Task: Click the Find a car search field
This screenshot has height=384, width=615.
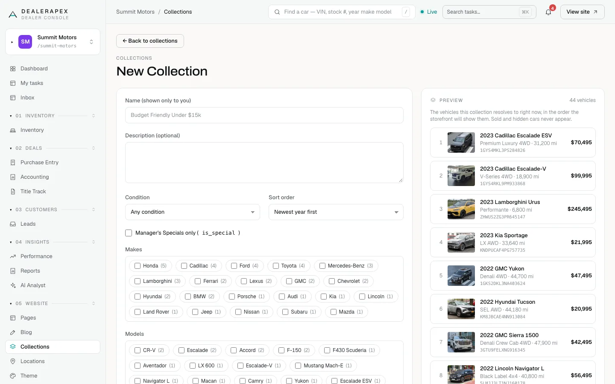Action: [342, 12]
